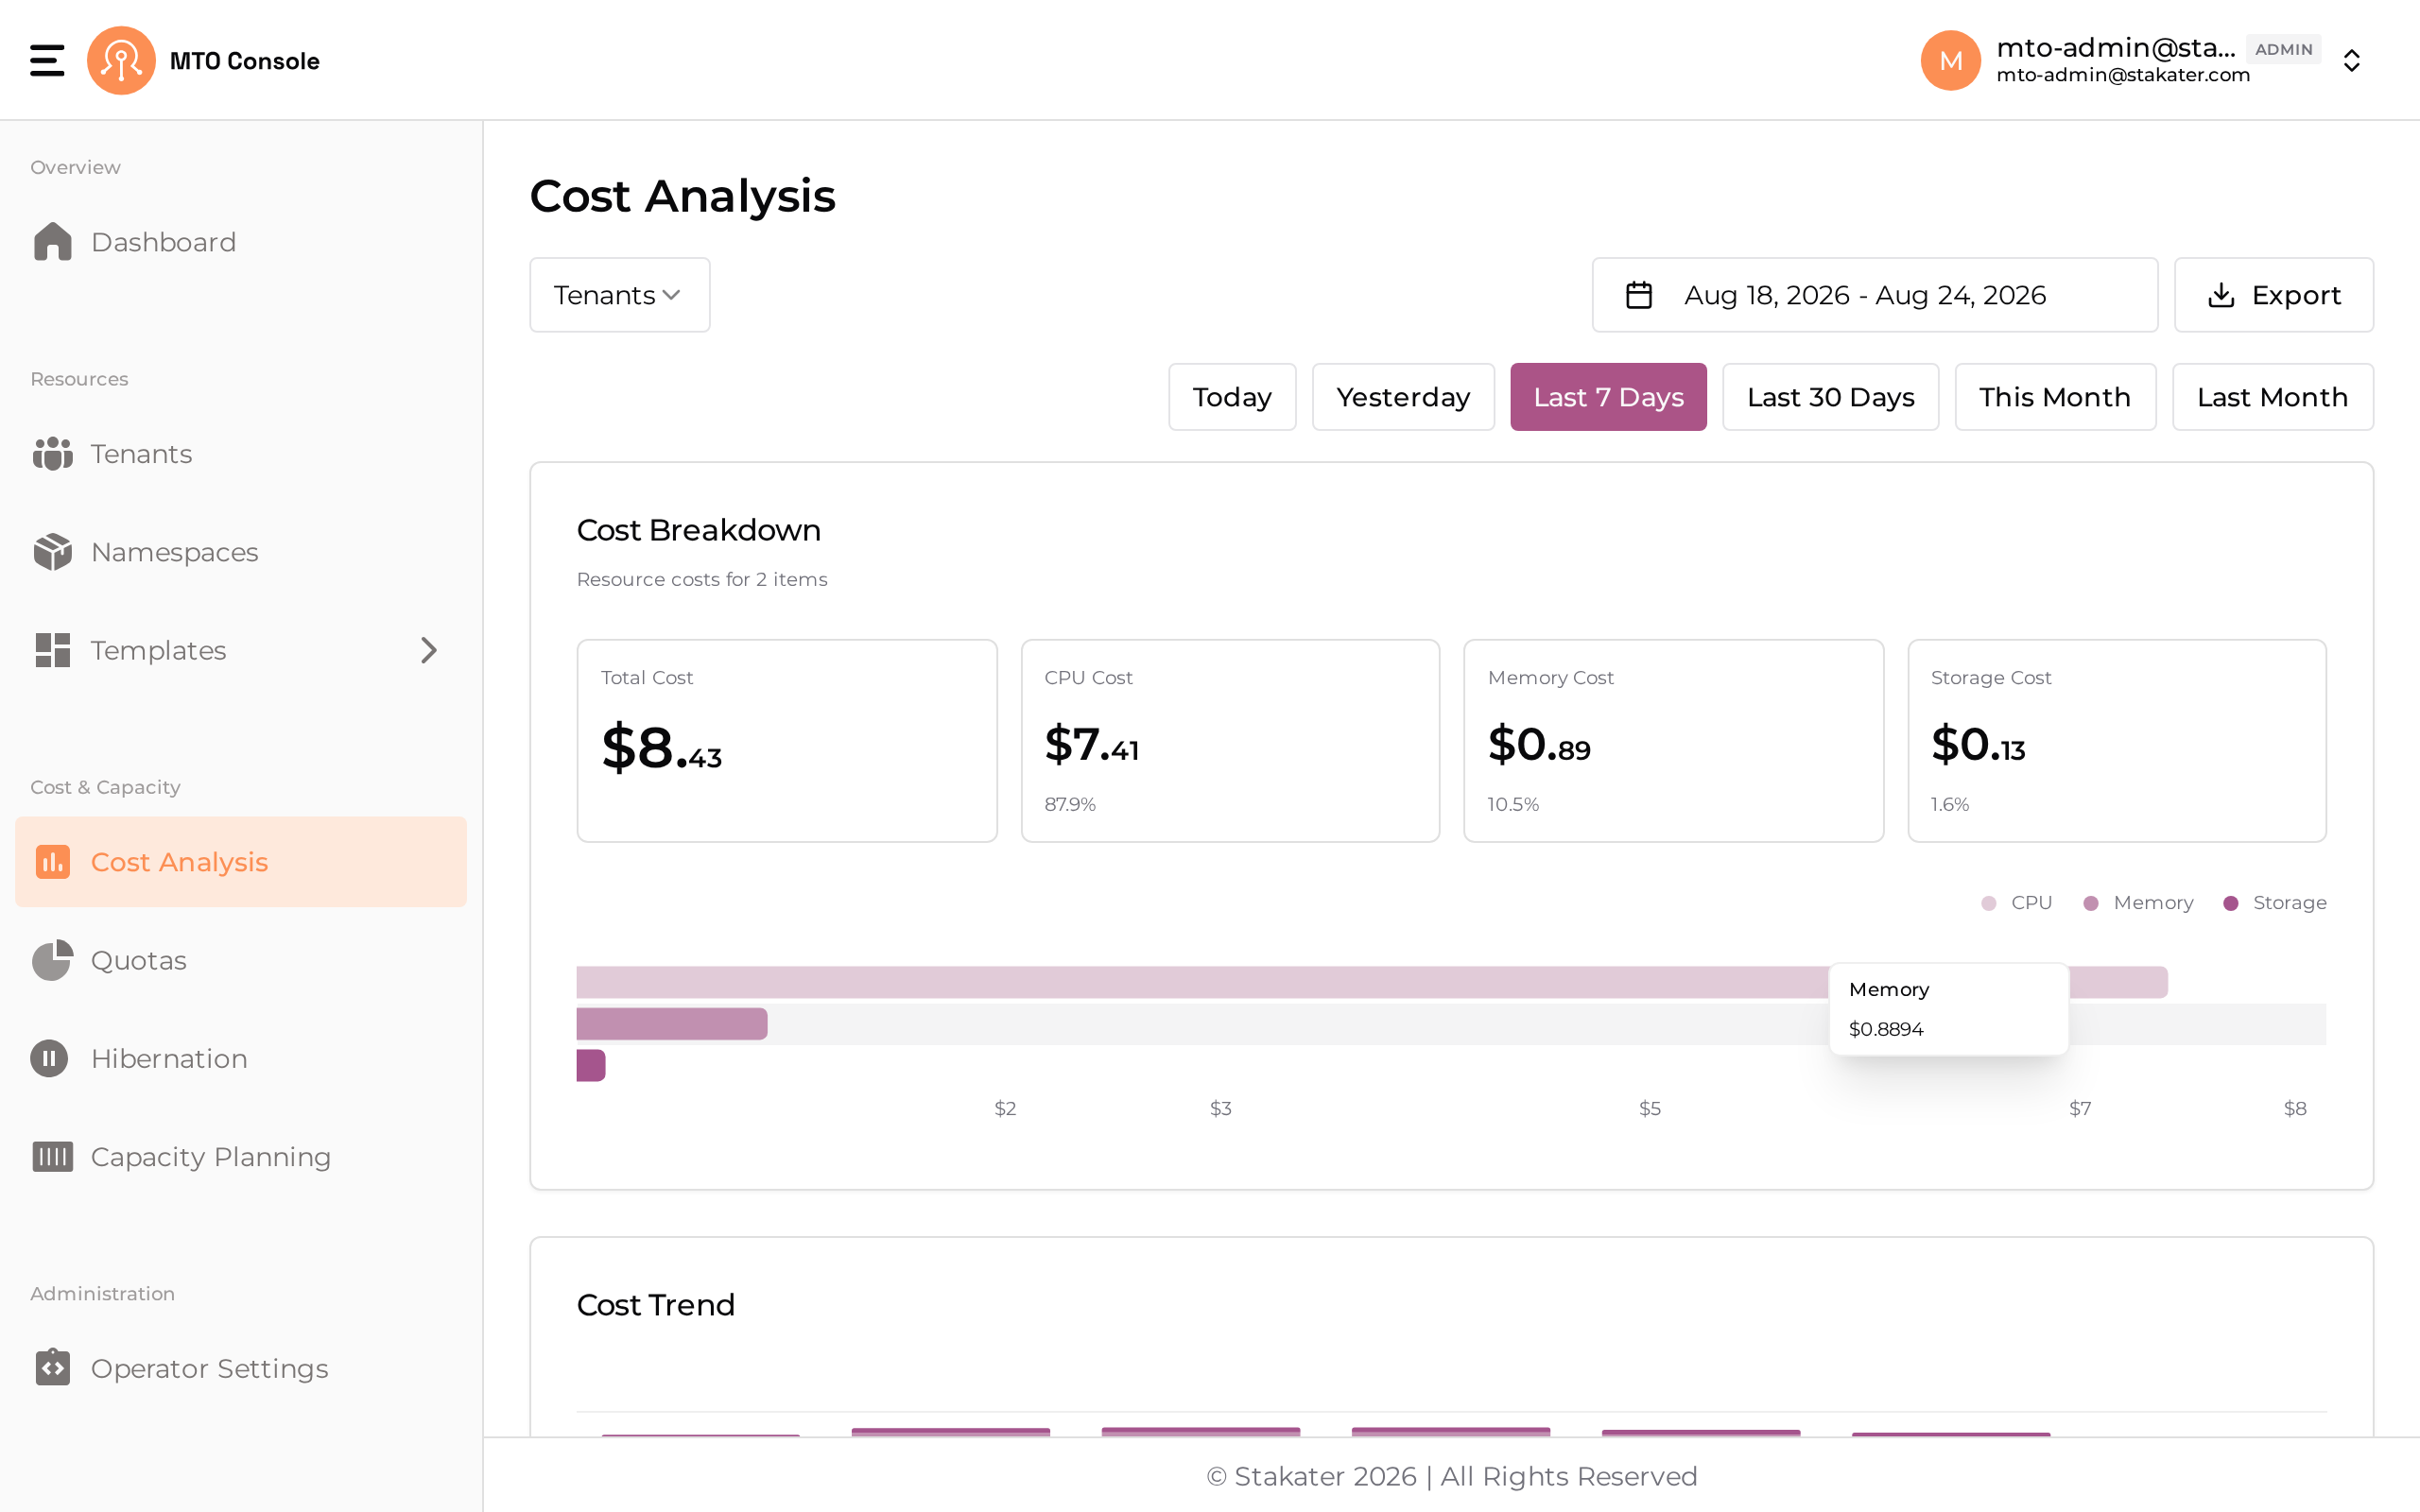Toggle Memory series in chart legend

click(2138, 903)
